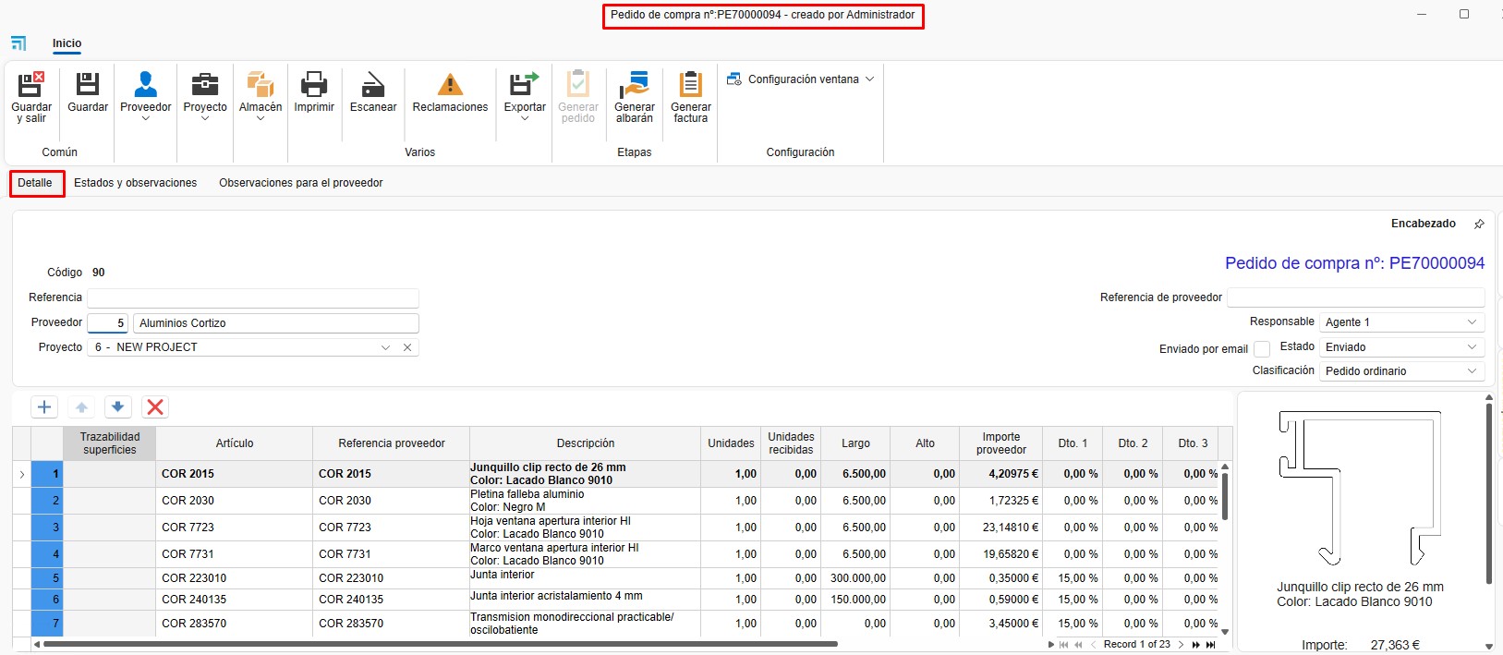Click the Trazabilidad superficies column header

(x=110, y=443)
